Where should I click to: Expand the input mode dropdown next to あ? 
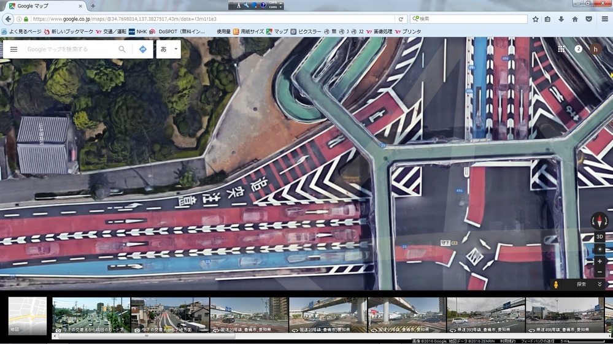tap(175, 49)
